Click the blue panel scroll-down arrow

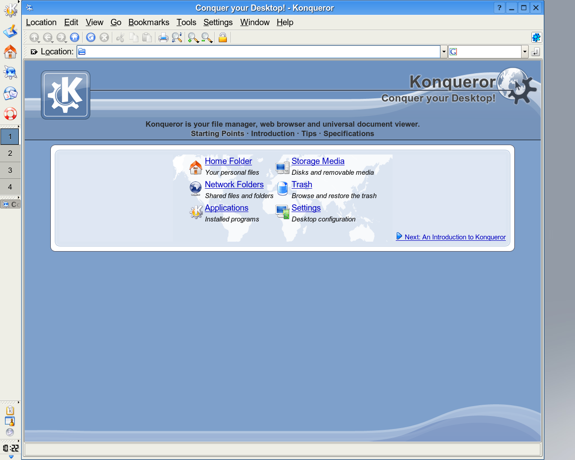click(11, 457)
